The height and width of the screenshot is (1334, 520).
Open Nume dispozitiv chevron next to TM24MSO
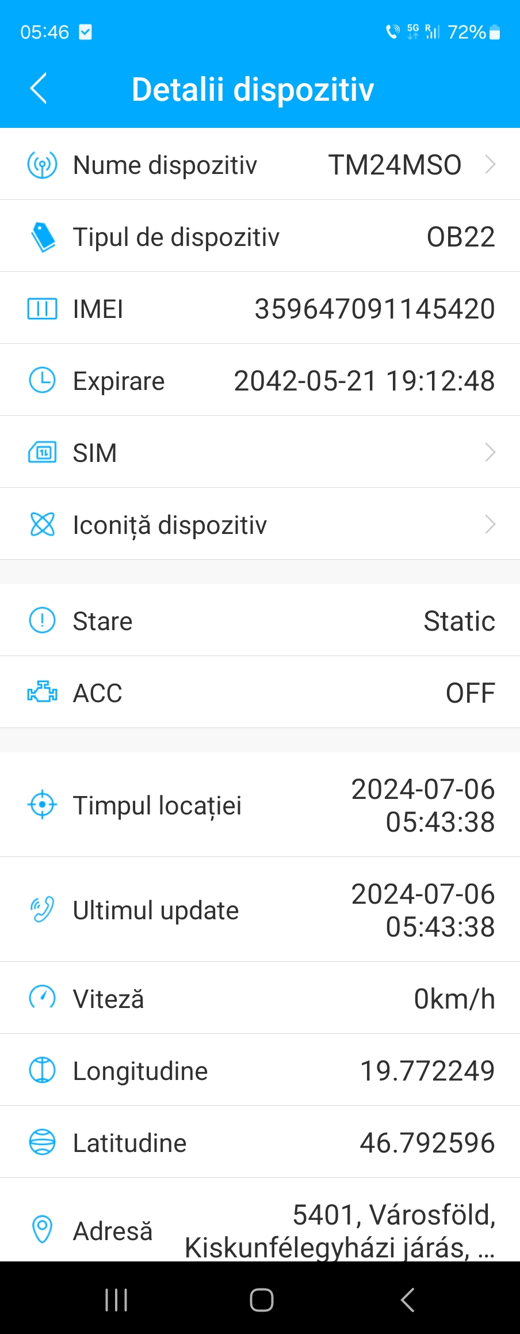click(490, 165)
